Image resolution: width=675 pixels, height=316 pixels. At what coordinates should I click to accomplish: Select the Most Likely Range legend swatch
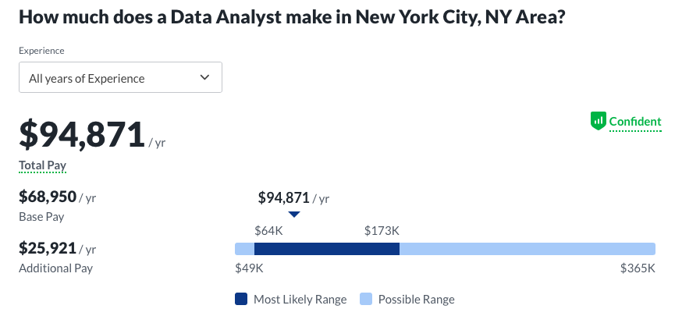pyautogui.click(x=241, y=299)
